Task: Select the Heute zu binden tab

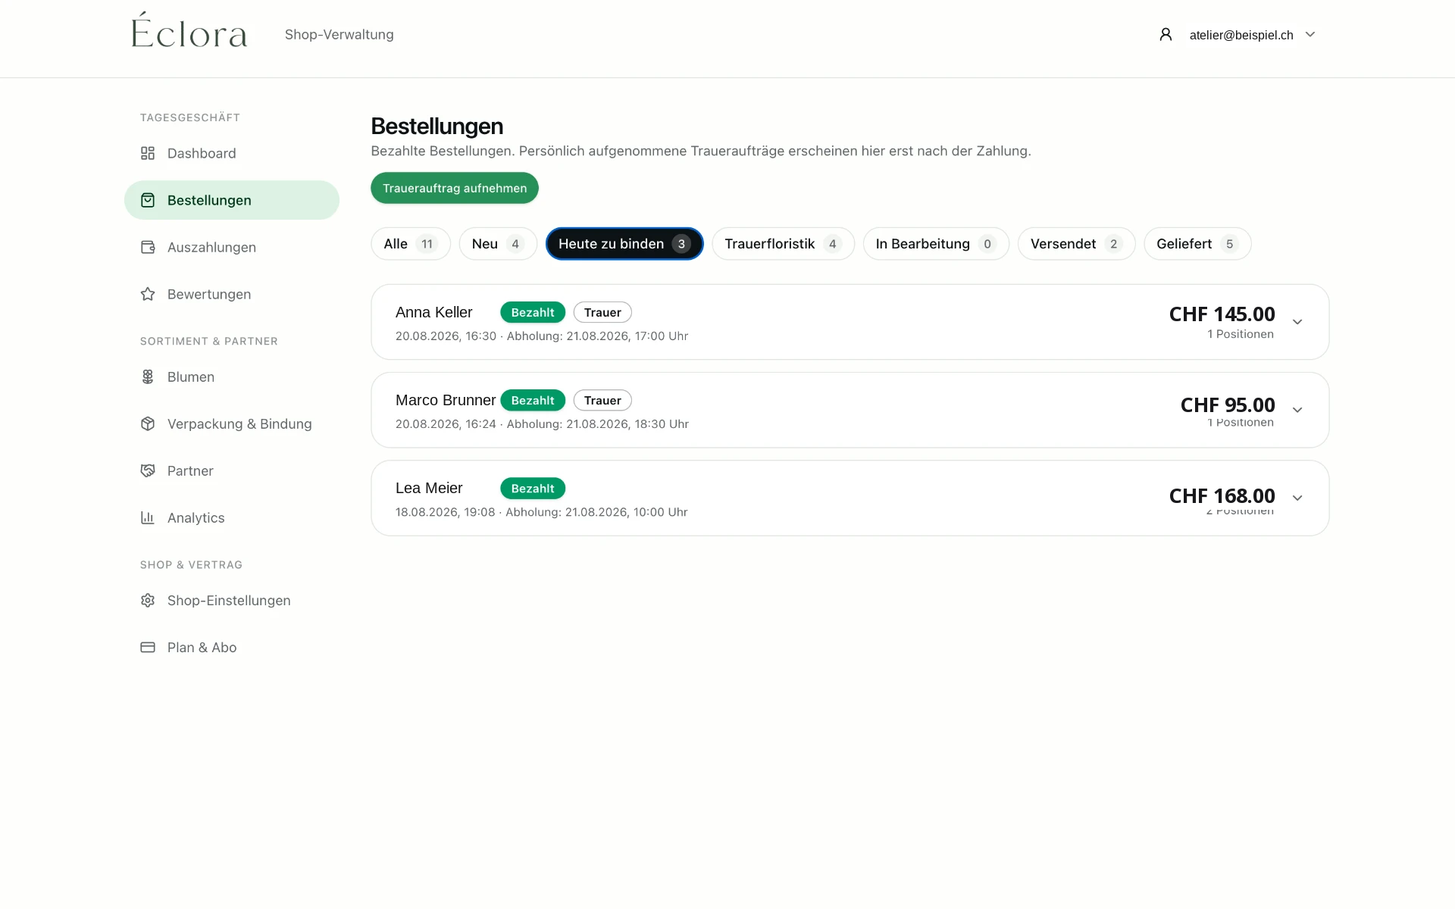Action: pyautogui.click(x=624, y=244)
